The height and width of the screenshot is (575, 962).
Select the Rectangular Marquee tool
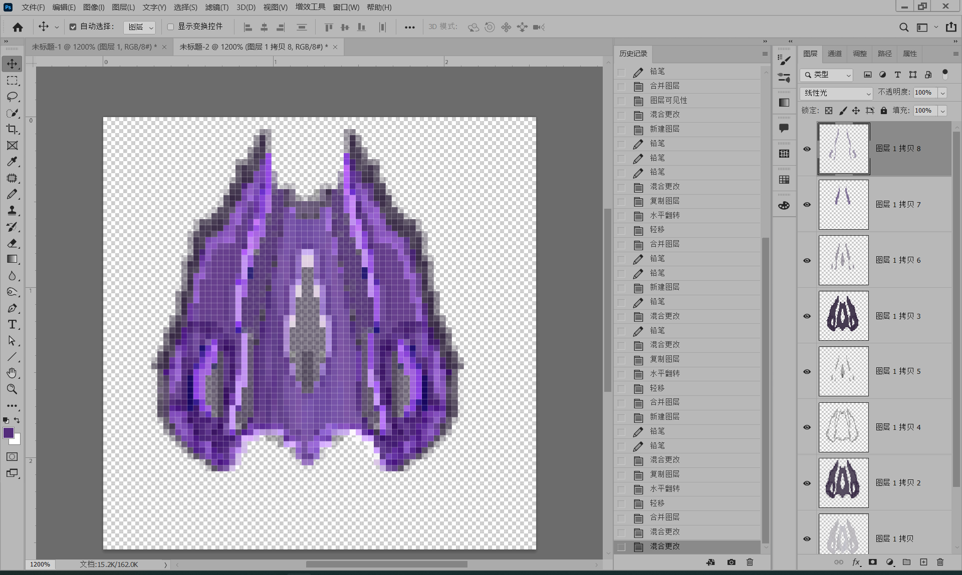pyautogui.click(x=12, y=81)
